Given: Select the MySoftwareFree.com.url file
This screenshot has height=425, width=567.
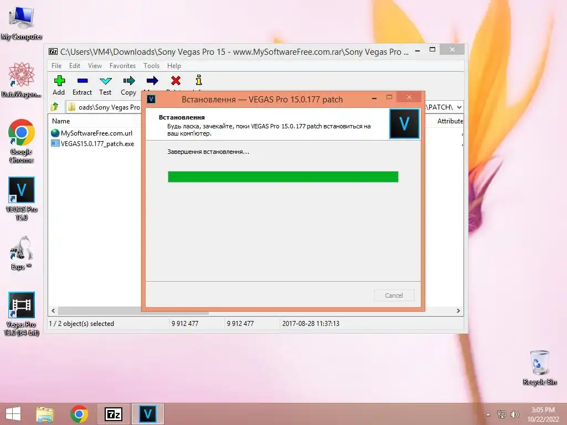Looking at the screenshot, I should [x=92, y=133].
